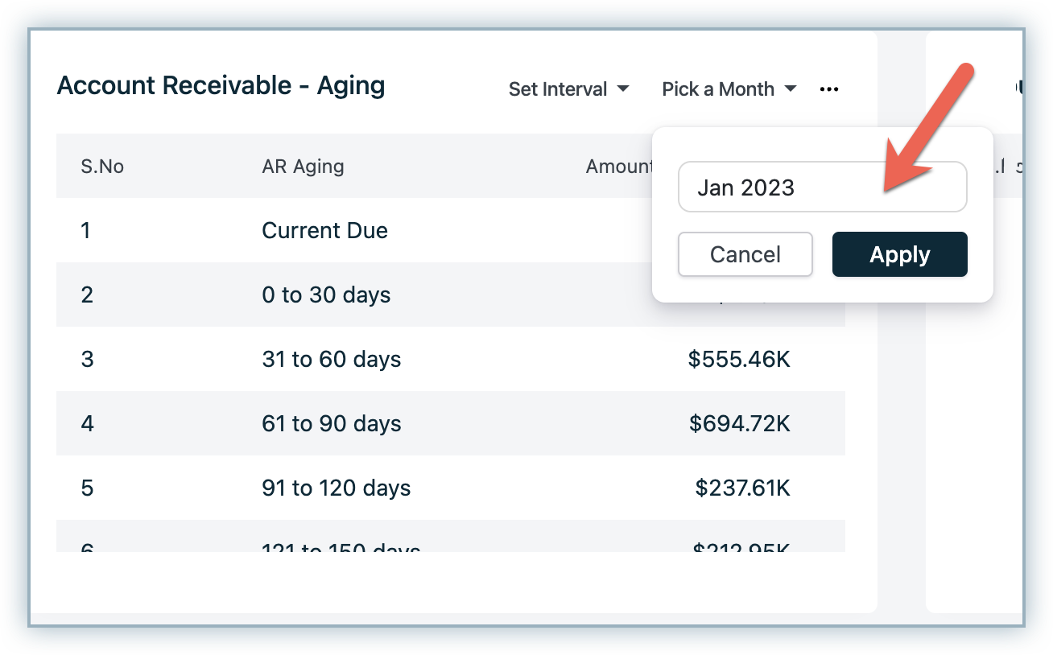Screen dimensions: 1053x655
Task: Select the 0 to 30 days row
Action: (x=326, y=295)
